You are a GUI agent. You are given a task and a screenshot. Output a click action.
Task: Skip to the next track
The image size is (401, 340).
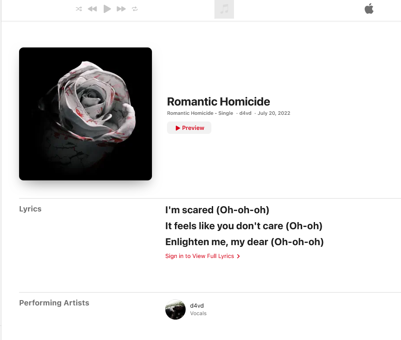click(x=121, y=9)
